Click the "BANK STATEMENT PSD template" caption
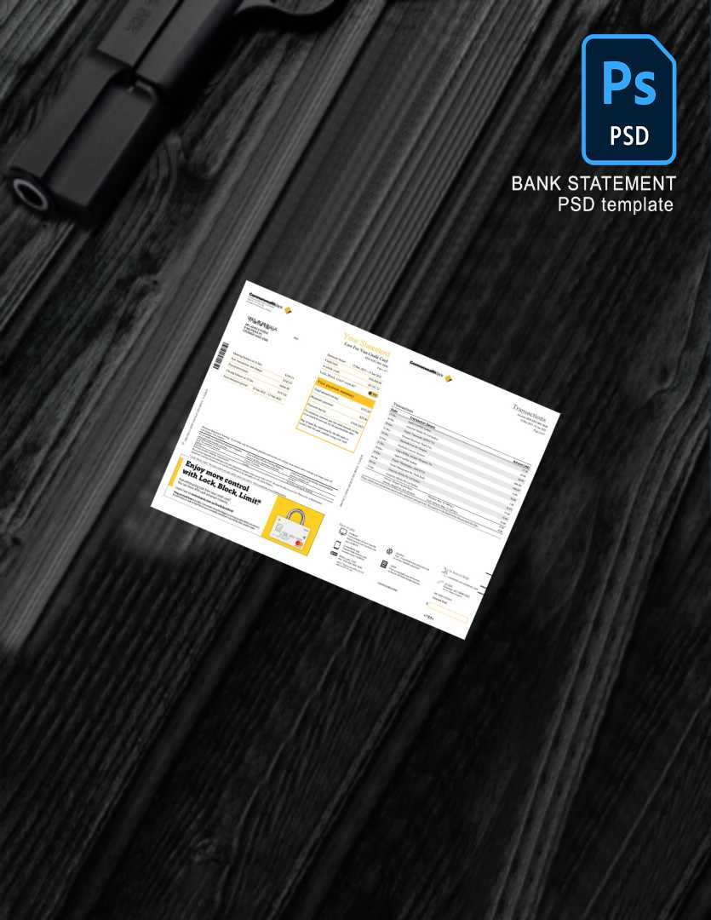711x920 pixels. pyautogui.click(x=593, y=194)
